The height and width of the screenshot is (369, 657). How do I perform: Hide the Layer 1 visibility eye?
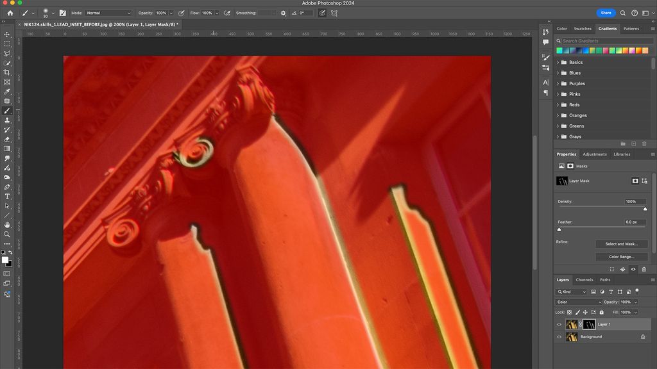(559, 324)
